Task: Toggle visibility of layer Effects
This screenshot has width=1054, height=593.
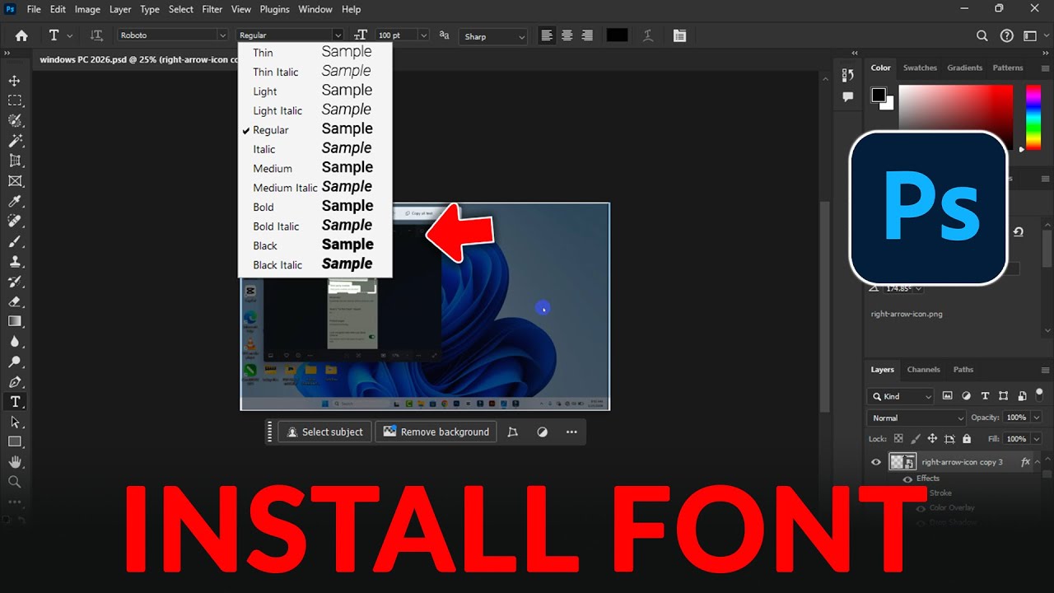Action: click(x=907, y=479)
